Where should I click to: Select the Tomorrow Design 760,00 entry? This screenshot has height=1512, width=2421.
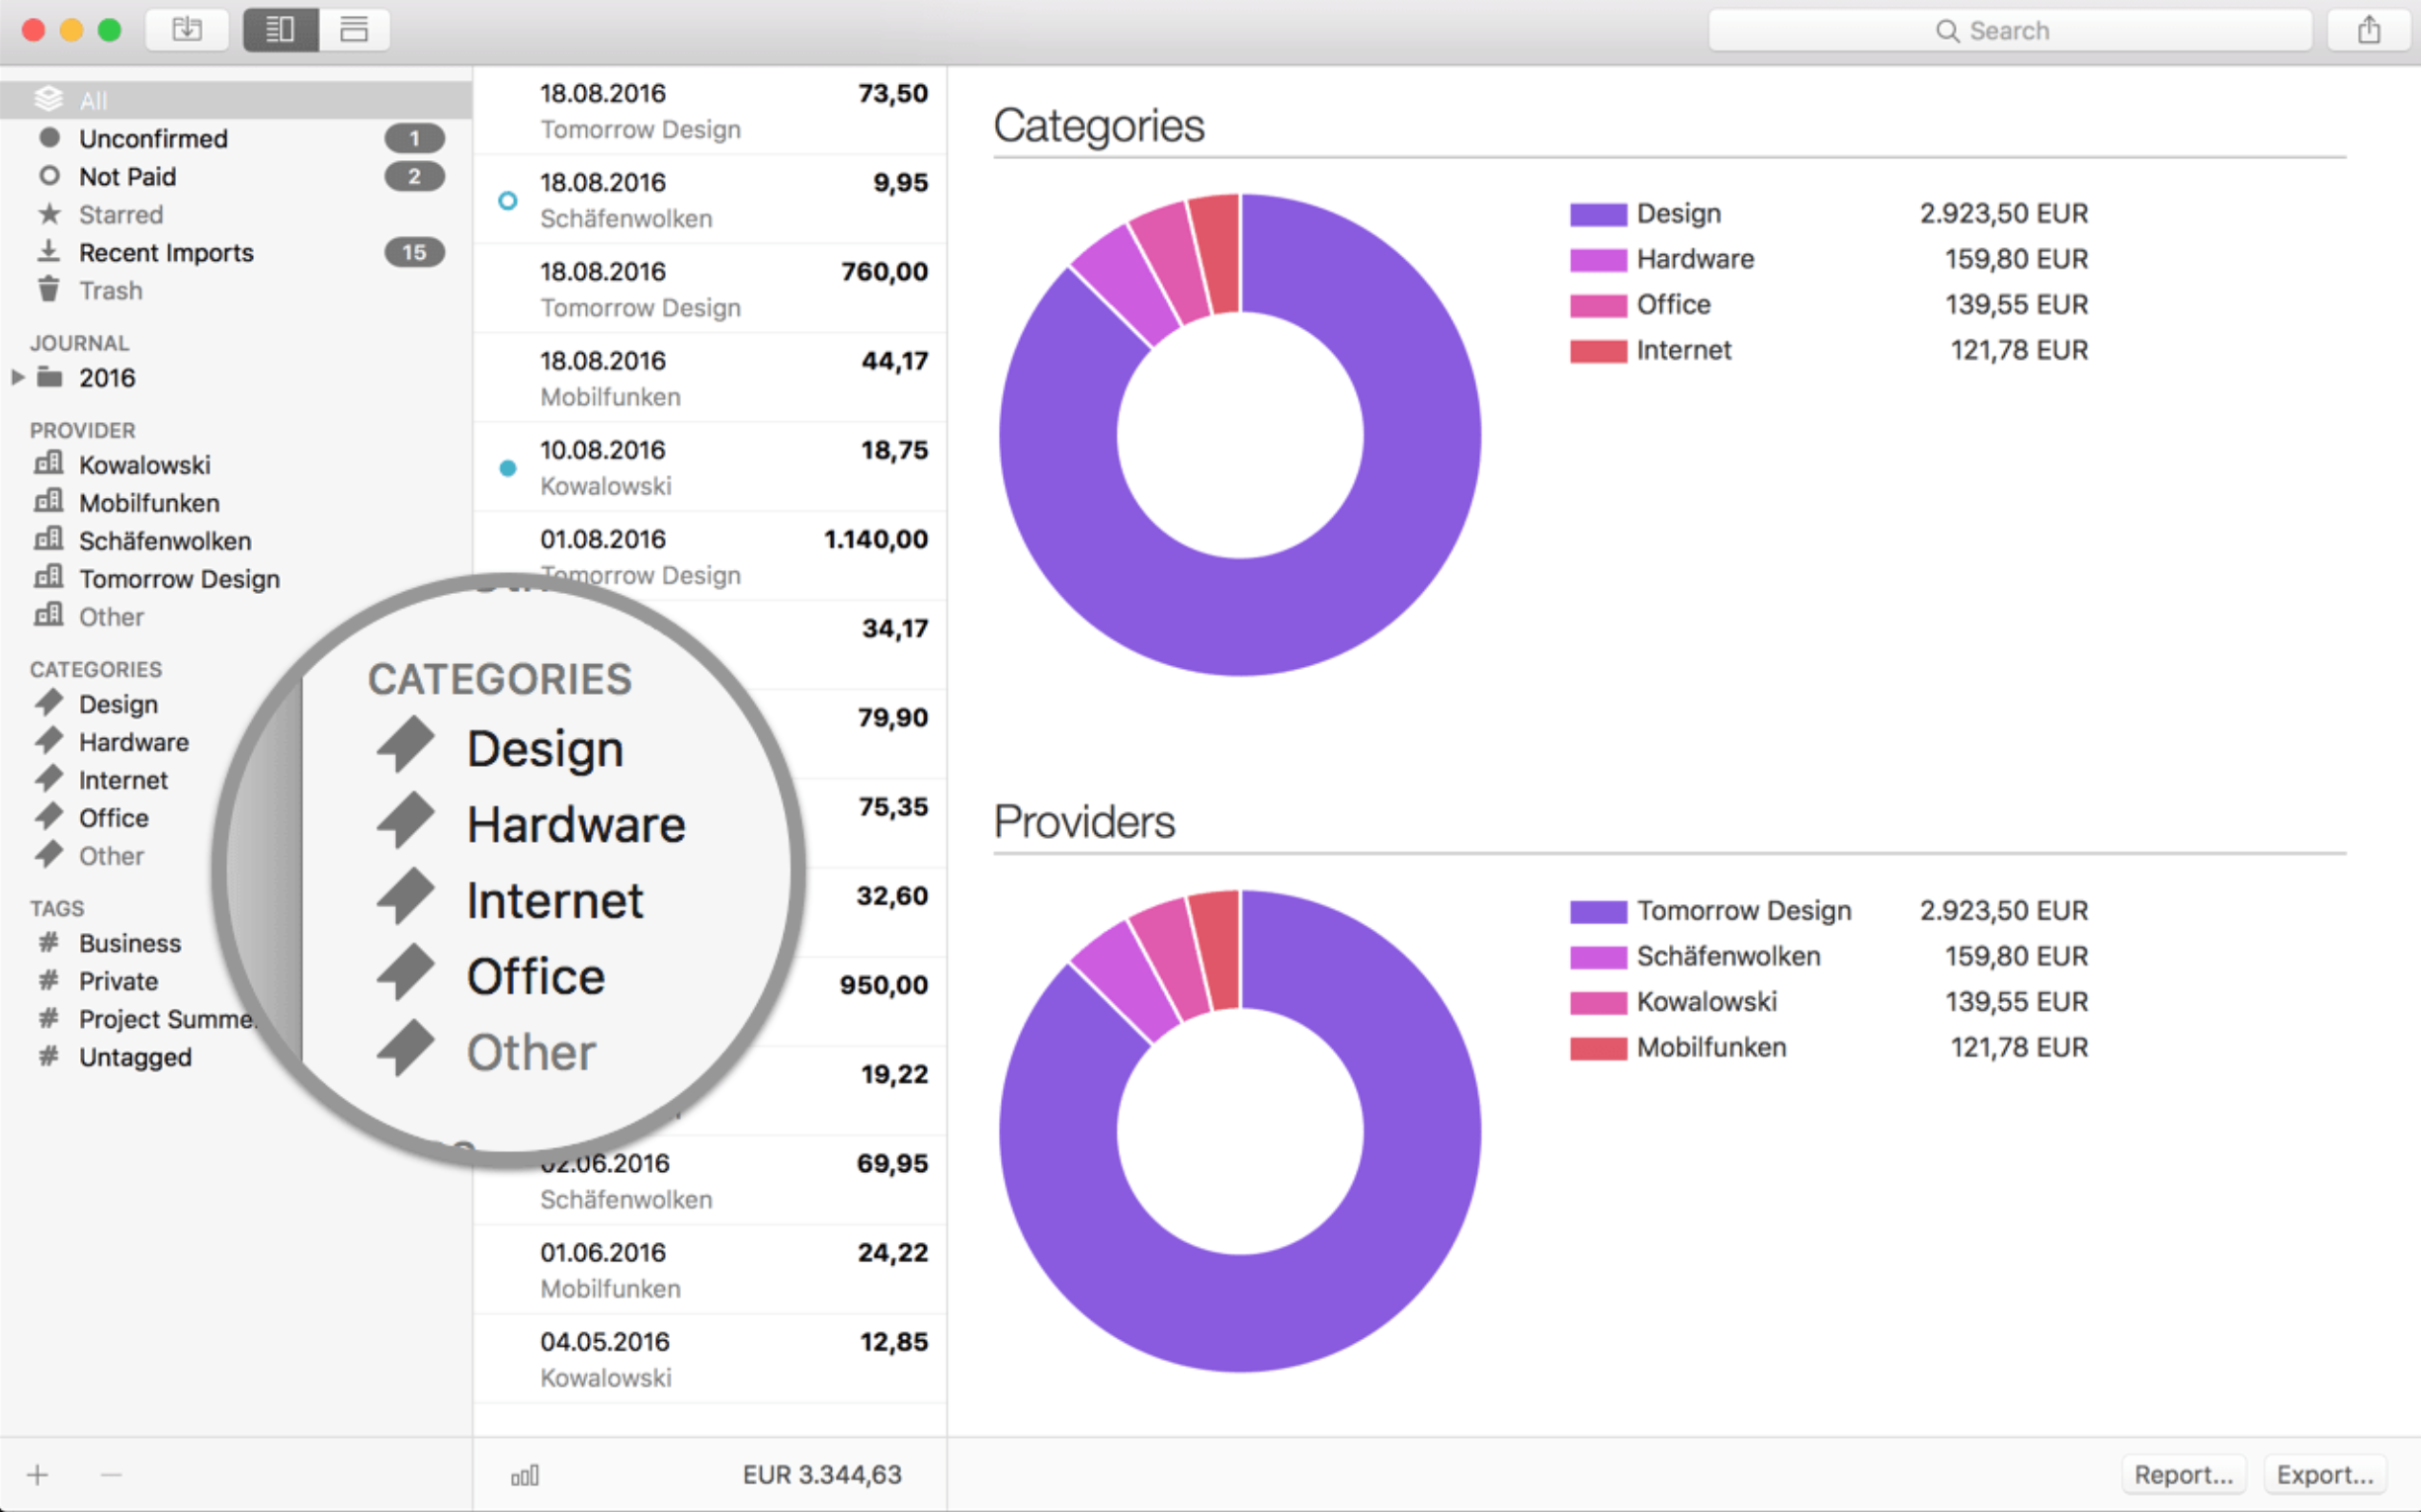[x=710, y=289]
